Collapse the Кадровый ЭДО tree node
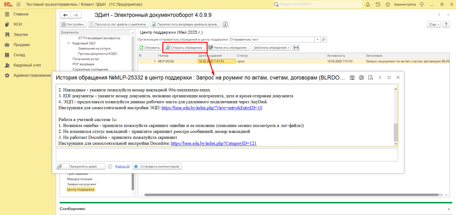The height and width of the screenshot is (215, 456). tap(68, 43)
